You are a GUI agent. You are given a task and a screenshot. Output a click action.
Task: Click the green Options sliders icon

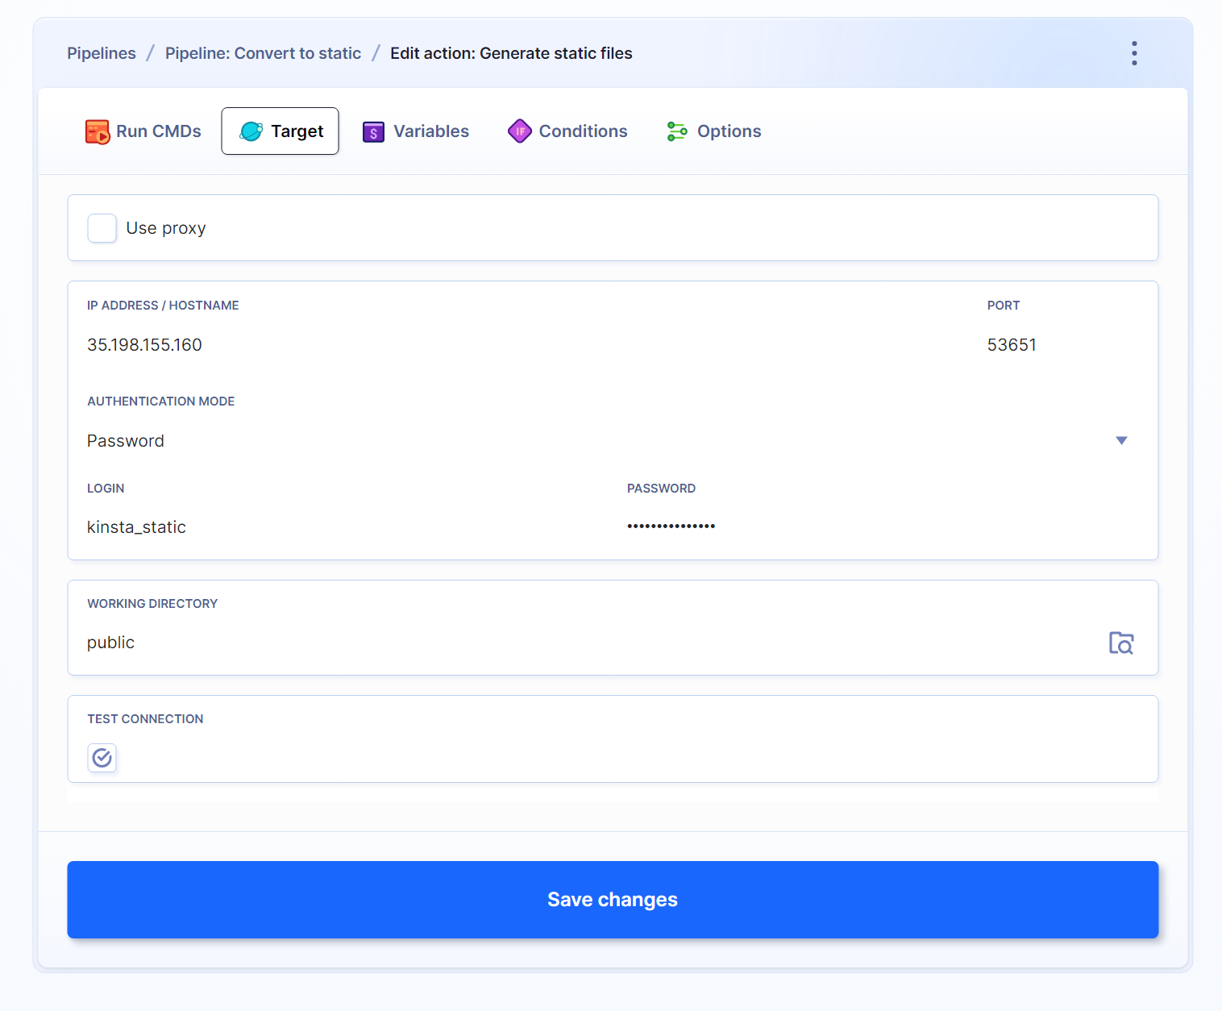pyautogui.click(x=677, y=131)
